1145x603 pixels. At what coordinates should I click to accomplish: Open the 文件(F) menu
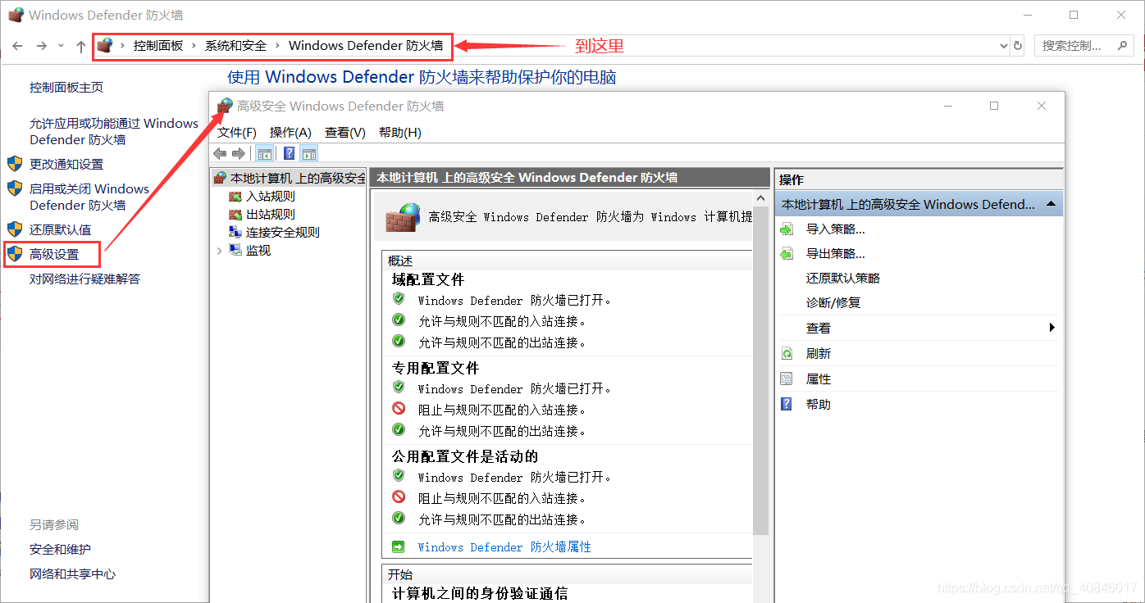pyautogui.click(x=237, y=132)
